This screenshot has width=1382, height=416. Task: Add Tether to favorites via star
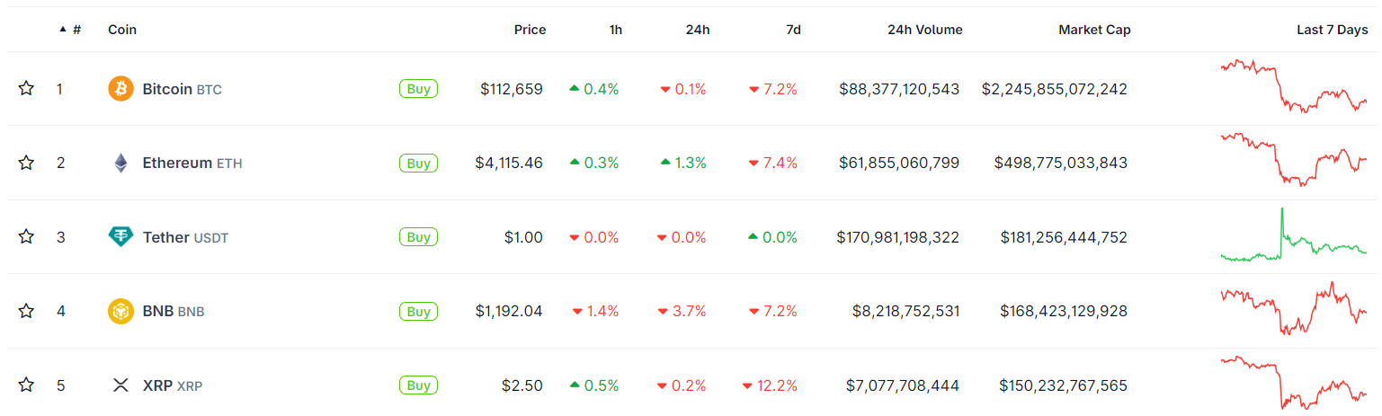click(26, 237)
